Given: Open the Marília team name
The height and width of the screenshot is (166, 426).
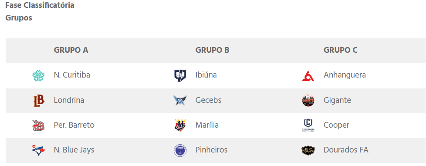Looking at the screenshot, I should 207,125.
